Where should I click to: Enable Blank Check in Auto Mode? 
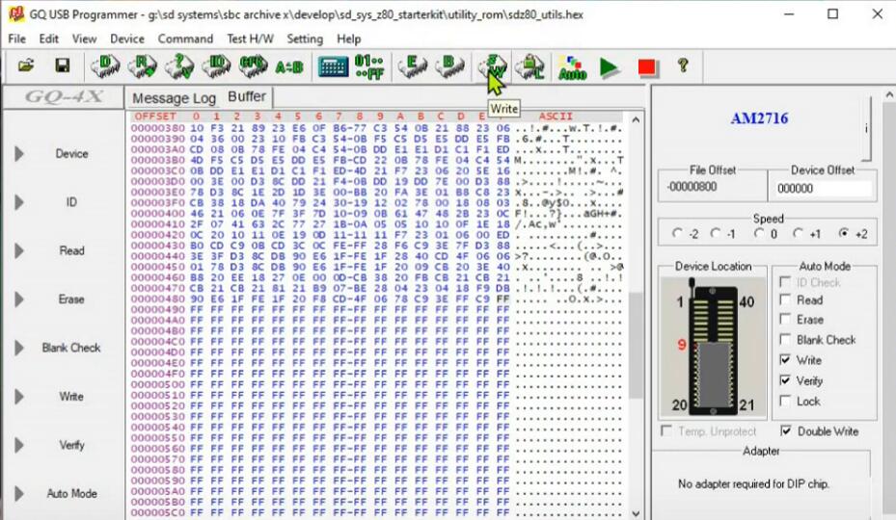coord(786,340)
